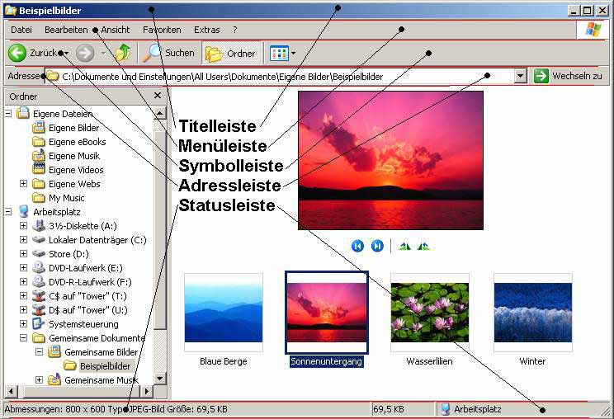Click the Gemeinsame Bilder folder icon

click(54, 351)
